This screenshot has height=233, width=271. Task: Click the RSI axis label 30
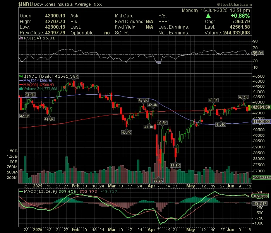click(256, 61)
